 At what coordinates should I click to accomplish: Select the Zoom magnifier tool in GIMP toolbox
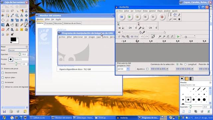tap(17, 15)
